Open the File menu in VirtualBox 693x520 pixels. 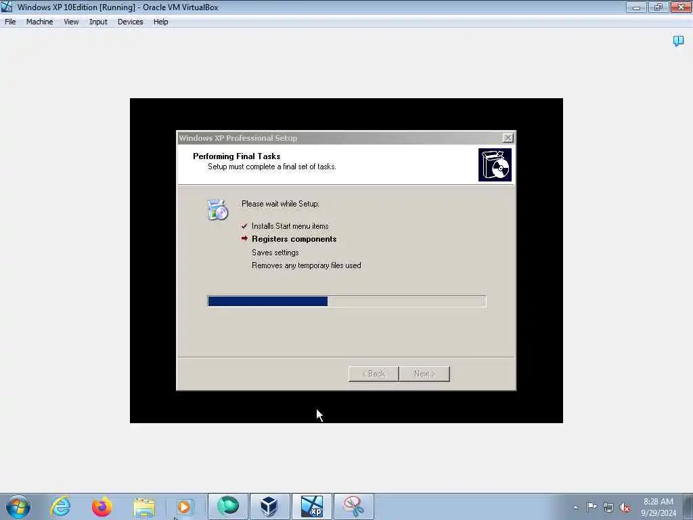click(10, 22)
